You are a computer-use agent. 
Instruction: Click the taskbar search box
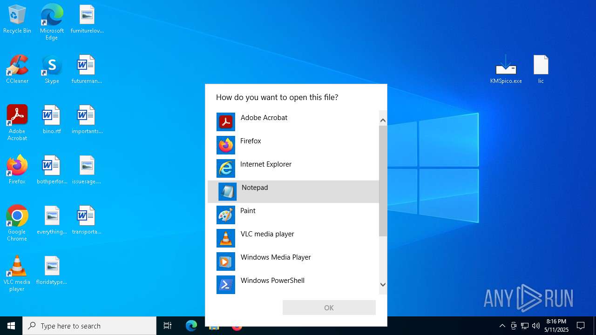(x=89, y=326)
